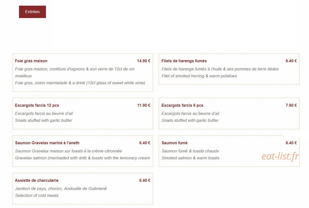Open the Entrées category tab

point(32,12)
